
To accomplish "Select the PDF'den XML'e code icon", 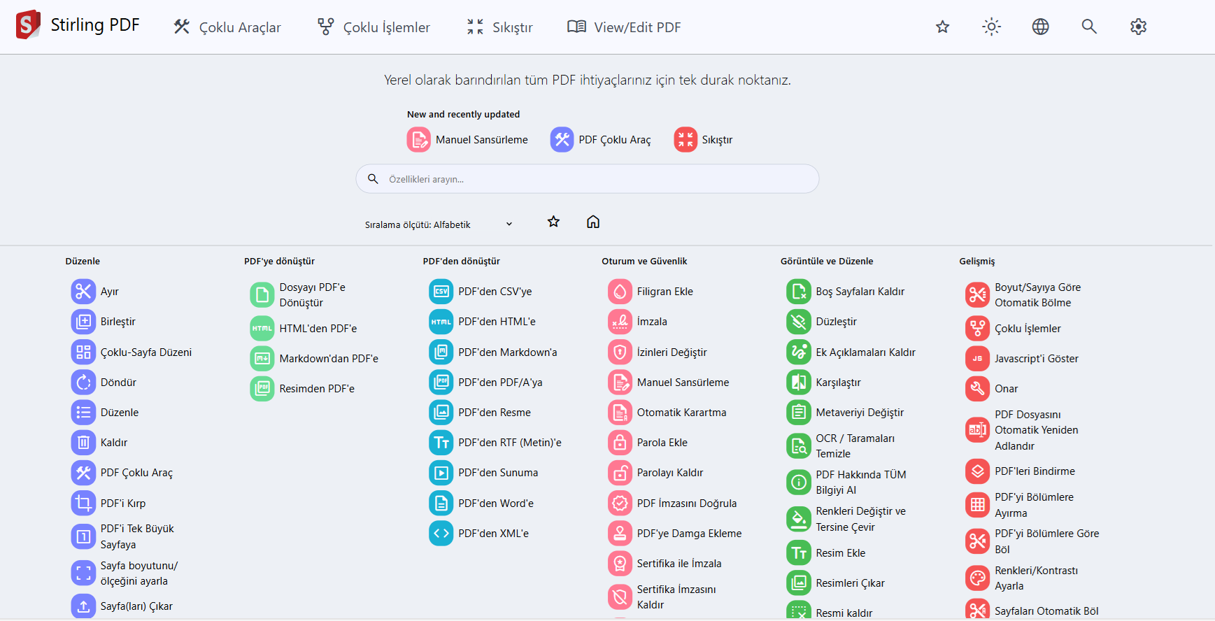I will (x=441, y=534).
